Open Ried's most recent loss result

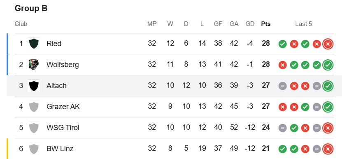pyautogui.click(x=328, y=44)
